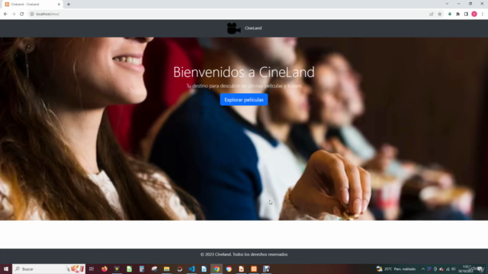The image size is (488, 274).
Task: Close the CineLand browser tab
Action: click(59, 5)
